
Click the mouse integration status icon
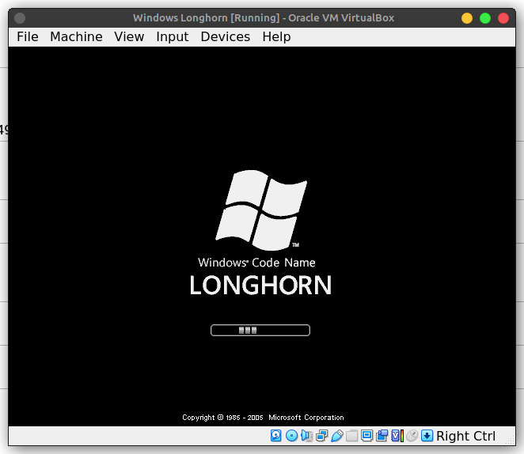(x=412, y=436)
